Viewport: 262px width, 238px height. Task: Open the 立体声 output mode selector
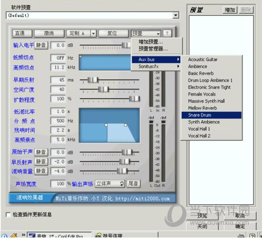pyautogui.click(x=110, y=184)
